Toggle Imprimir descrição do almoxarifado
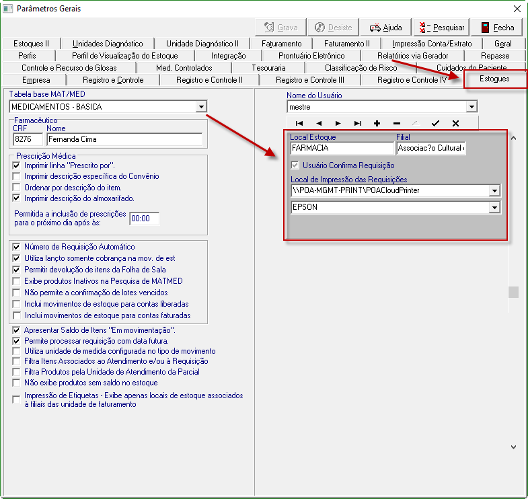Viewport: 528px width, 499px height. pos(16,198)
